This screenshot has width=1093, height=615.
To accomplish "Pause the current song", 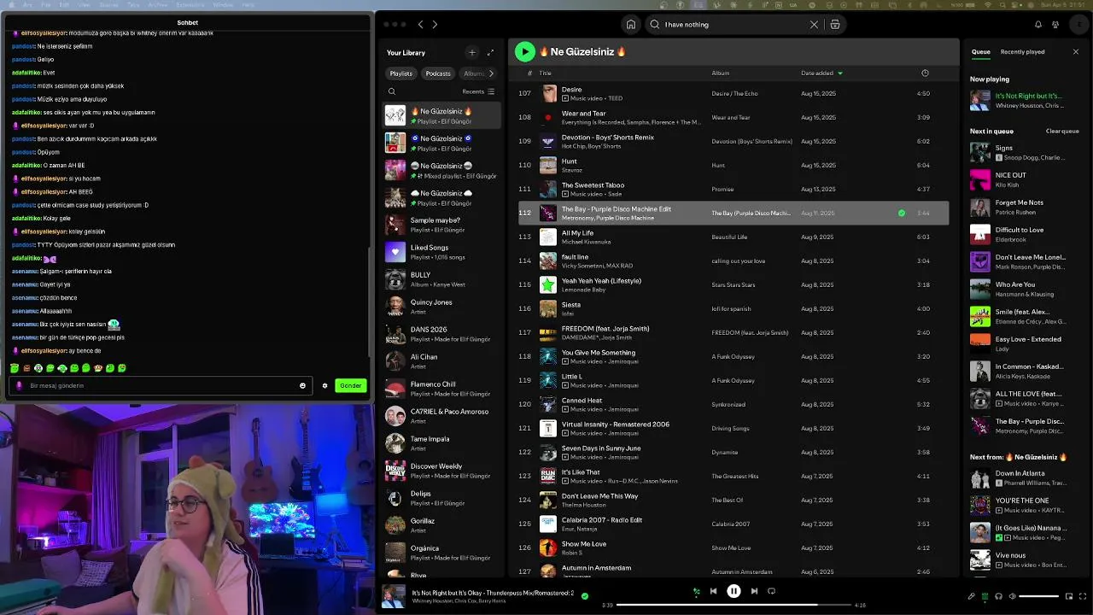I will [734, 591].
